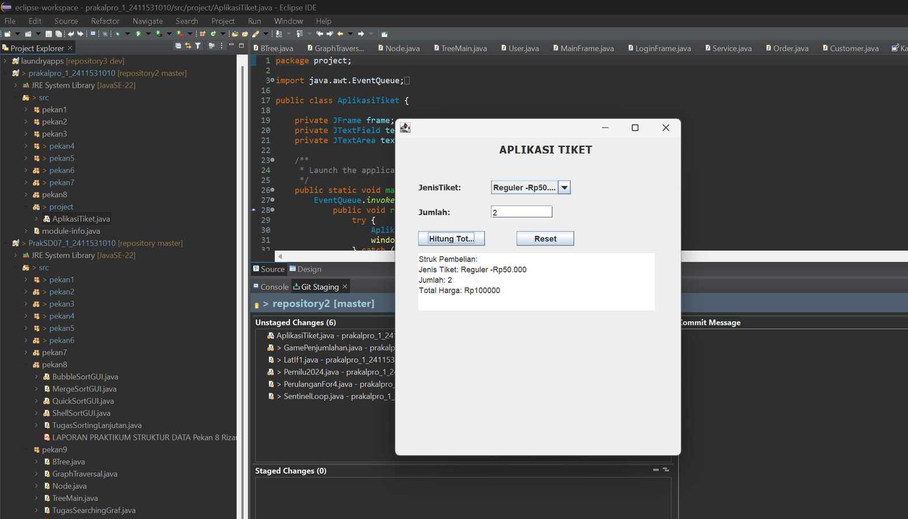The image size is (908, 519).
Task: Expand the folded import block on line 3
Action: click(272, 81)
